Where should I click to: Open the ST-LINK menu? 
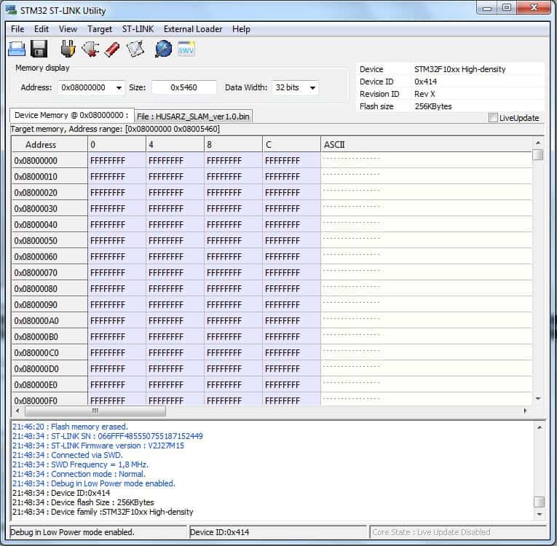138,29
